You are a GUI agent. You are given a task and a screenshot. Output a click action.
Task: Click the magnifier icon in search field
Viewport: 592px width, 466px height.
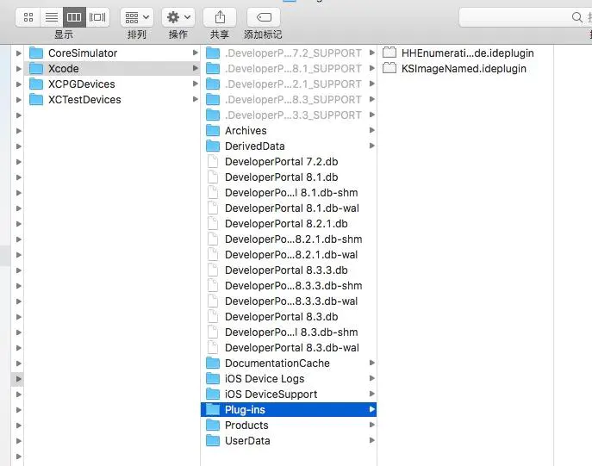pyautogui.click(x=576, y=17)
